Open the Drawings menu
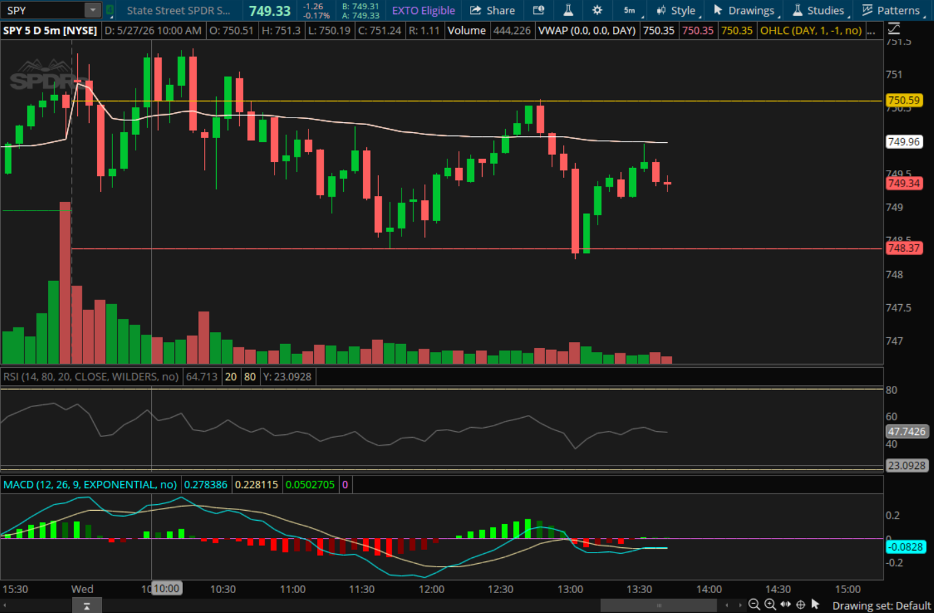 [x=745, y=10]
